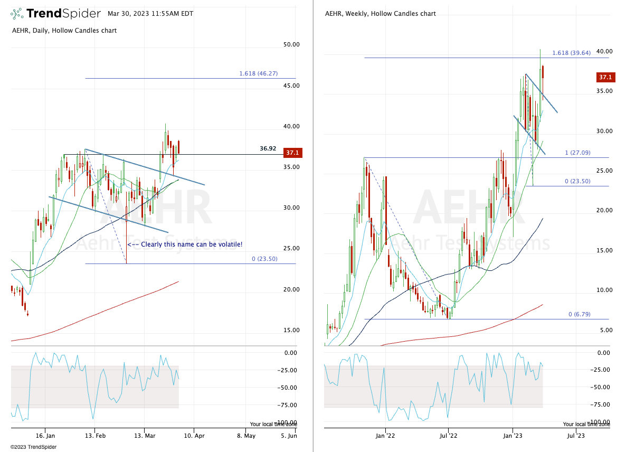Click the 1 (27.09) Fibonacci label on weekly chart
This screenshot has width=626, height=452.
[577, 153]
